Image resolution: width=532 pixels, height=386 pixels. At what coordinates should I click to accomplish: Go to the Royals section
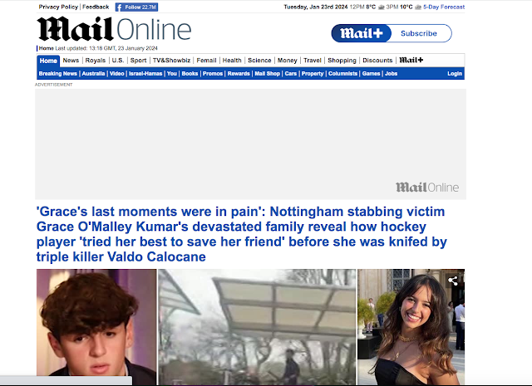point(96,61)
